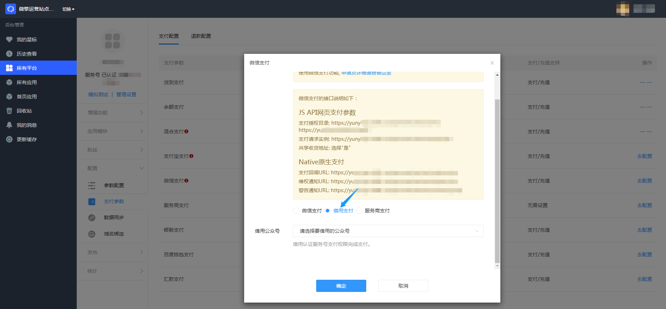Expand the 应用模块 section
The image size is (666, 309).
(112, 131)
